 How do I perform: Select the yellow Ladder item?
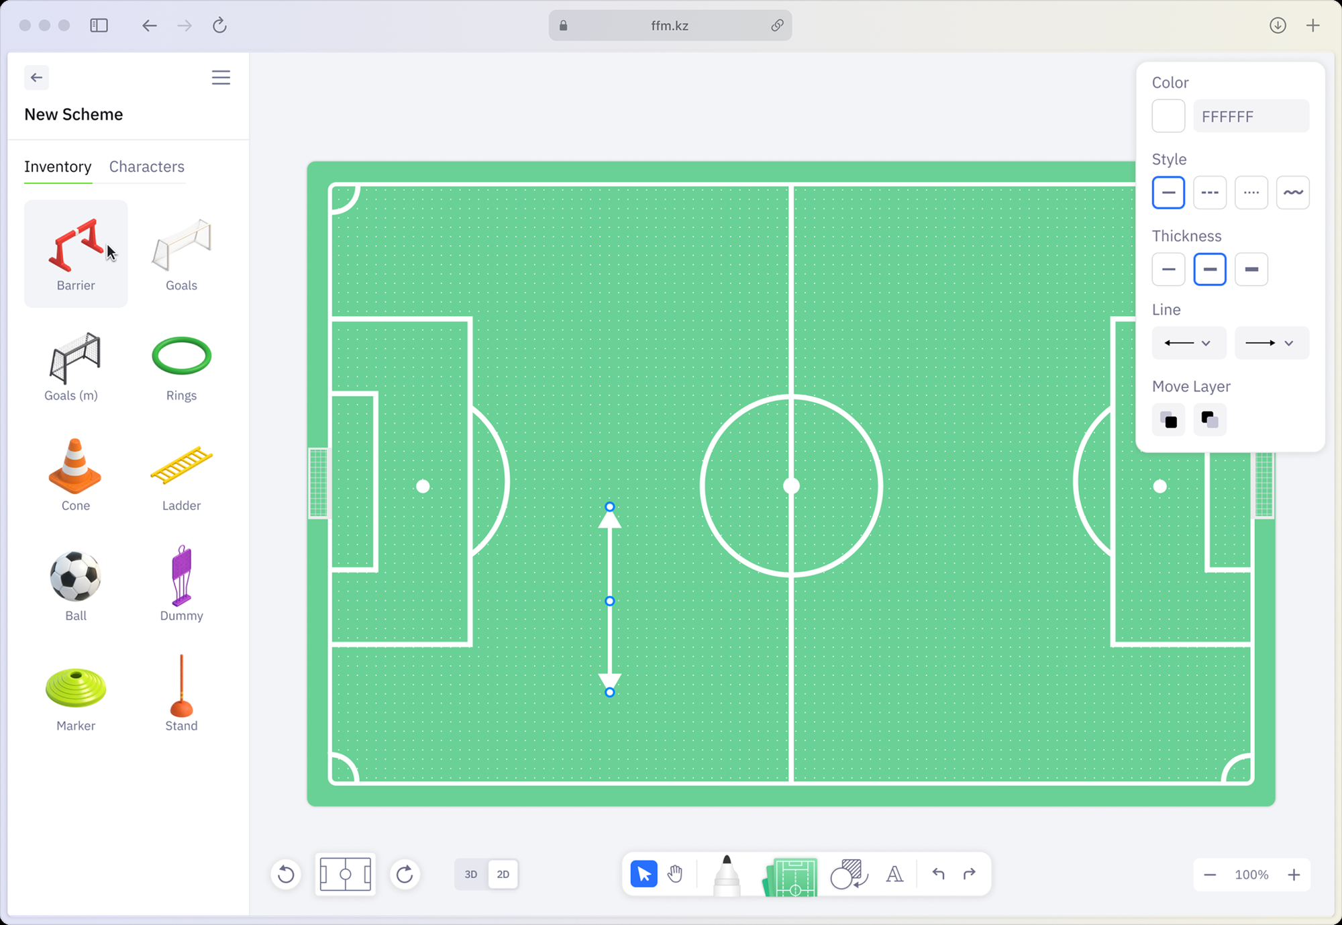pos(181,475)
